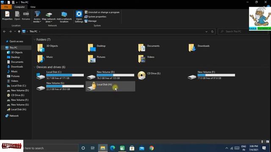Click the Local Disk (C:) usage bar

[x=65, y=75]
